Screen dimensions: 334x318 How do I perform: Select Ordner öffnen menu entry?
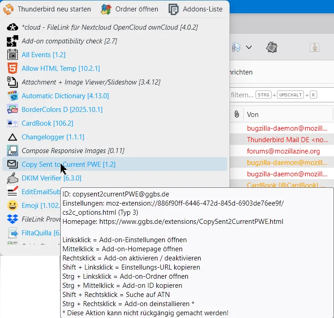pyautogui.click(x=130, y=9)
